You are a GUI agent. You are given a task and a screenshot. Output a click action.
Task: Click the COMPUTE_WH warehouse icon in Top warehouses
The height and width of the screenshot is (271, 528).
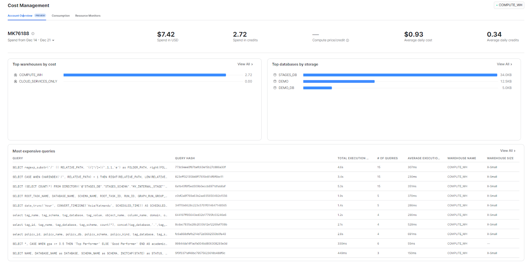16,75
